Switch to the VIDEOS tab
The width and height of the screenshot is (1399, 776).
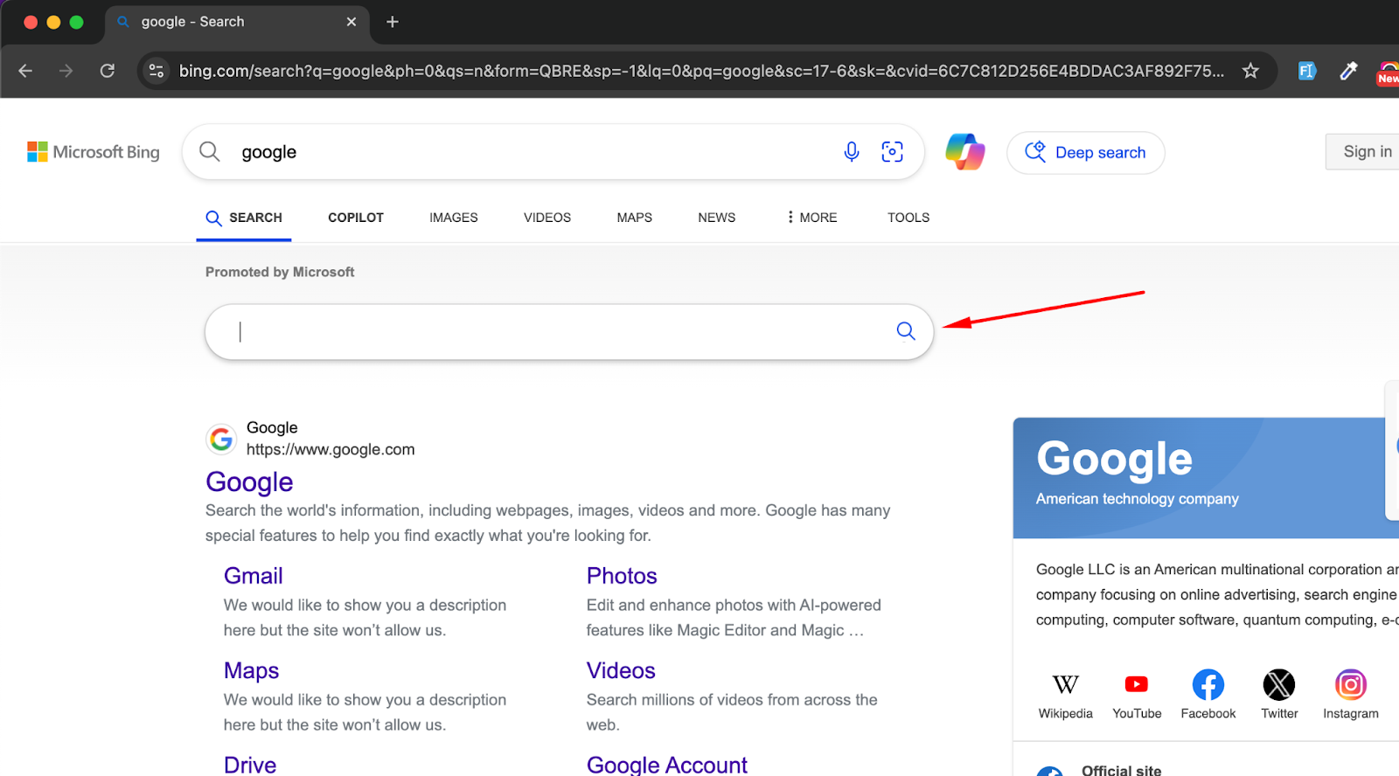click(547, 218)
